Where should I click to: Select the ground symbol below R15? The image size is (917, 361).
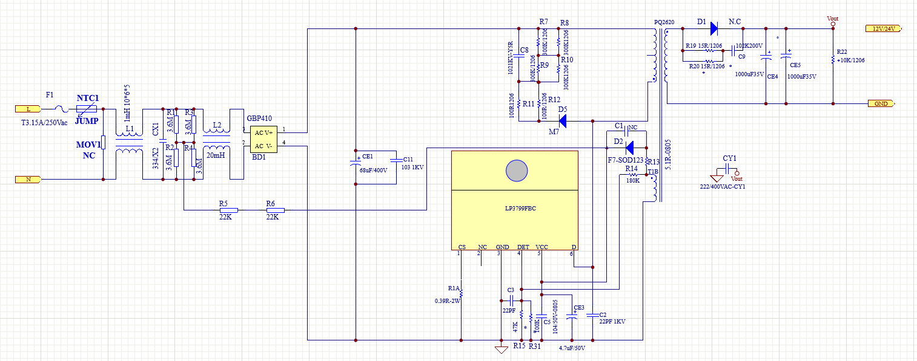(502, 349)
